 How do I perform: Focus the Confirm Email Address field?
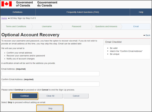point(50,84)
